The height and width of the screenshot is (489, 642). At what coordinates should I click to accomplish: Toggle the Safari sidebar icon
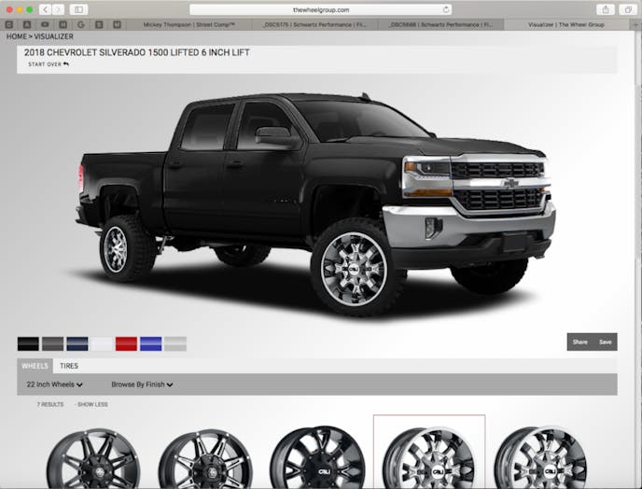[x=77, y=9]
